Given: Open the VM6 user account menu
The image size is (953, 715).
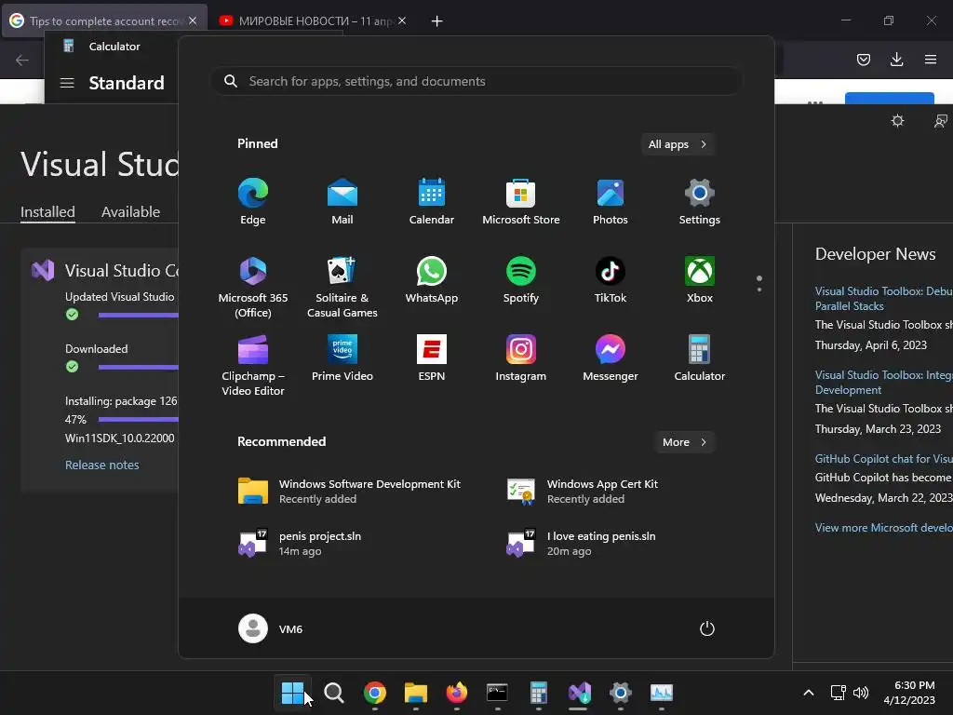Looking at the screenshot, I should [271, 628].
